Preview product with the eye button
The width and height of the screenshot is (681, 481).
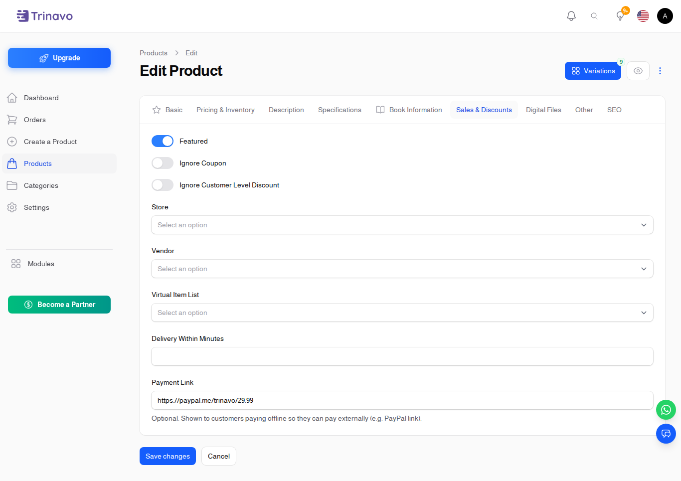[x=638, y=71]
